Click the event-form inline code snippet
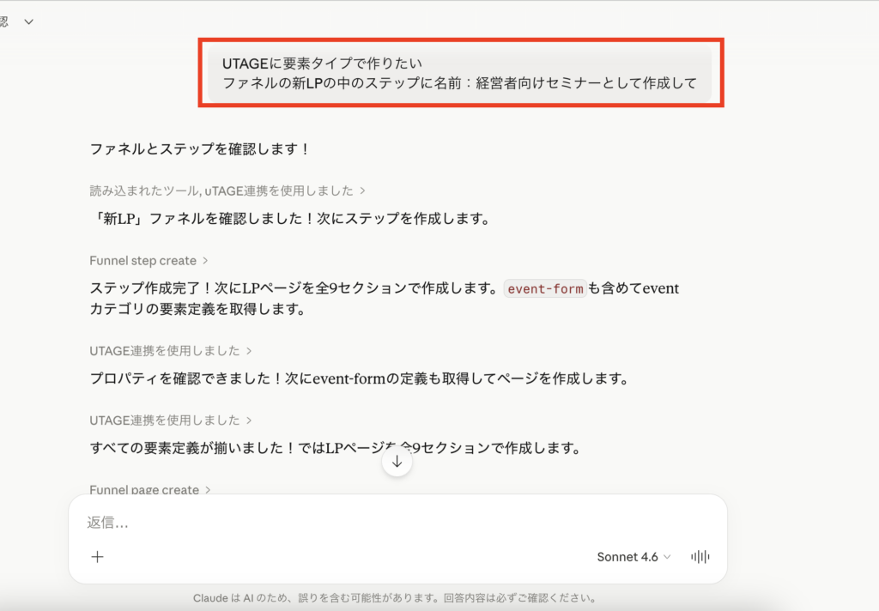879x611 pixels. (544, 289)
